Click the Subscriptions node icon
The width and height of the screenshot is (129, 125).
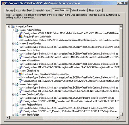[17, 84]
